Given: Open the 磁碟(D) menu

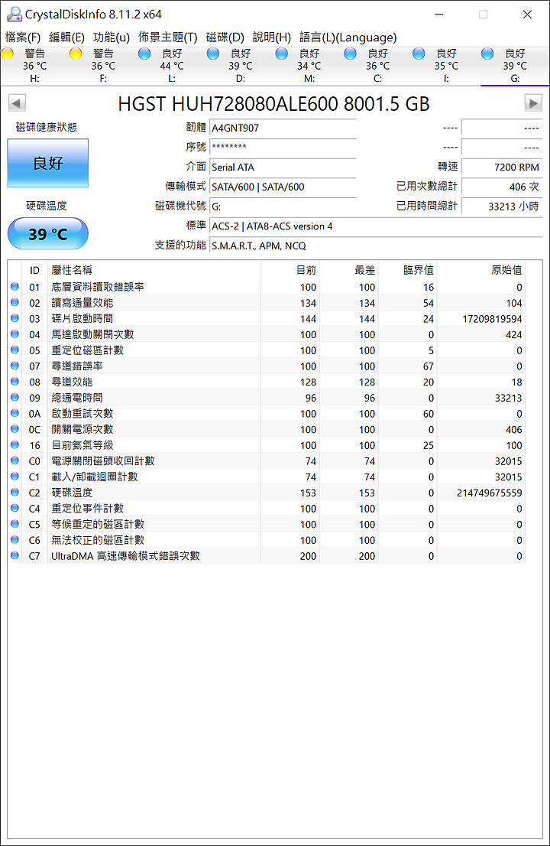Looking at the screenshot, I should point(225,37).
